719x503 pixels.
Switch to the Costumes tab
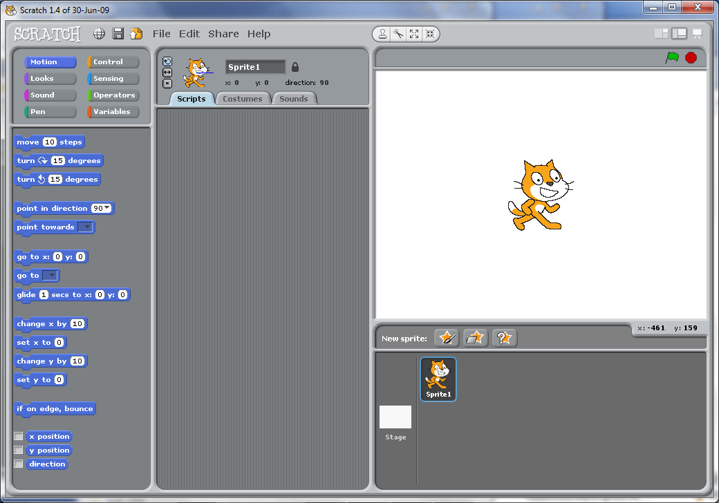243,99
